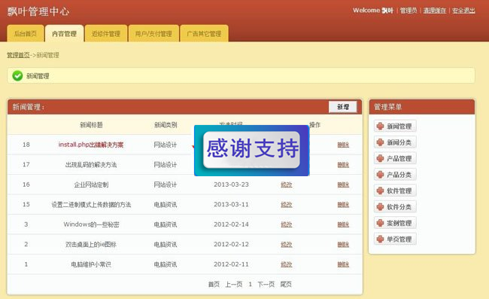Click the date 2013-03-11
The height and width of the screenshot is (299, 489).
231,204
